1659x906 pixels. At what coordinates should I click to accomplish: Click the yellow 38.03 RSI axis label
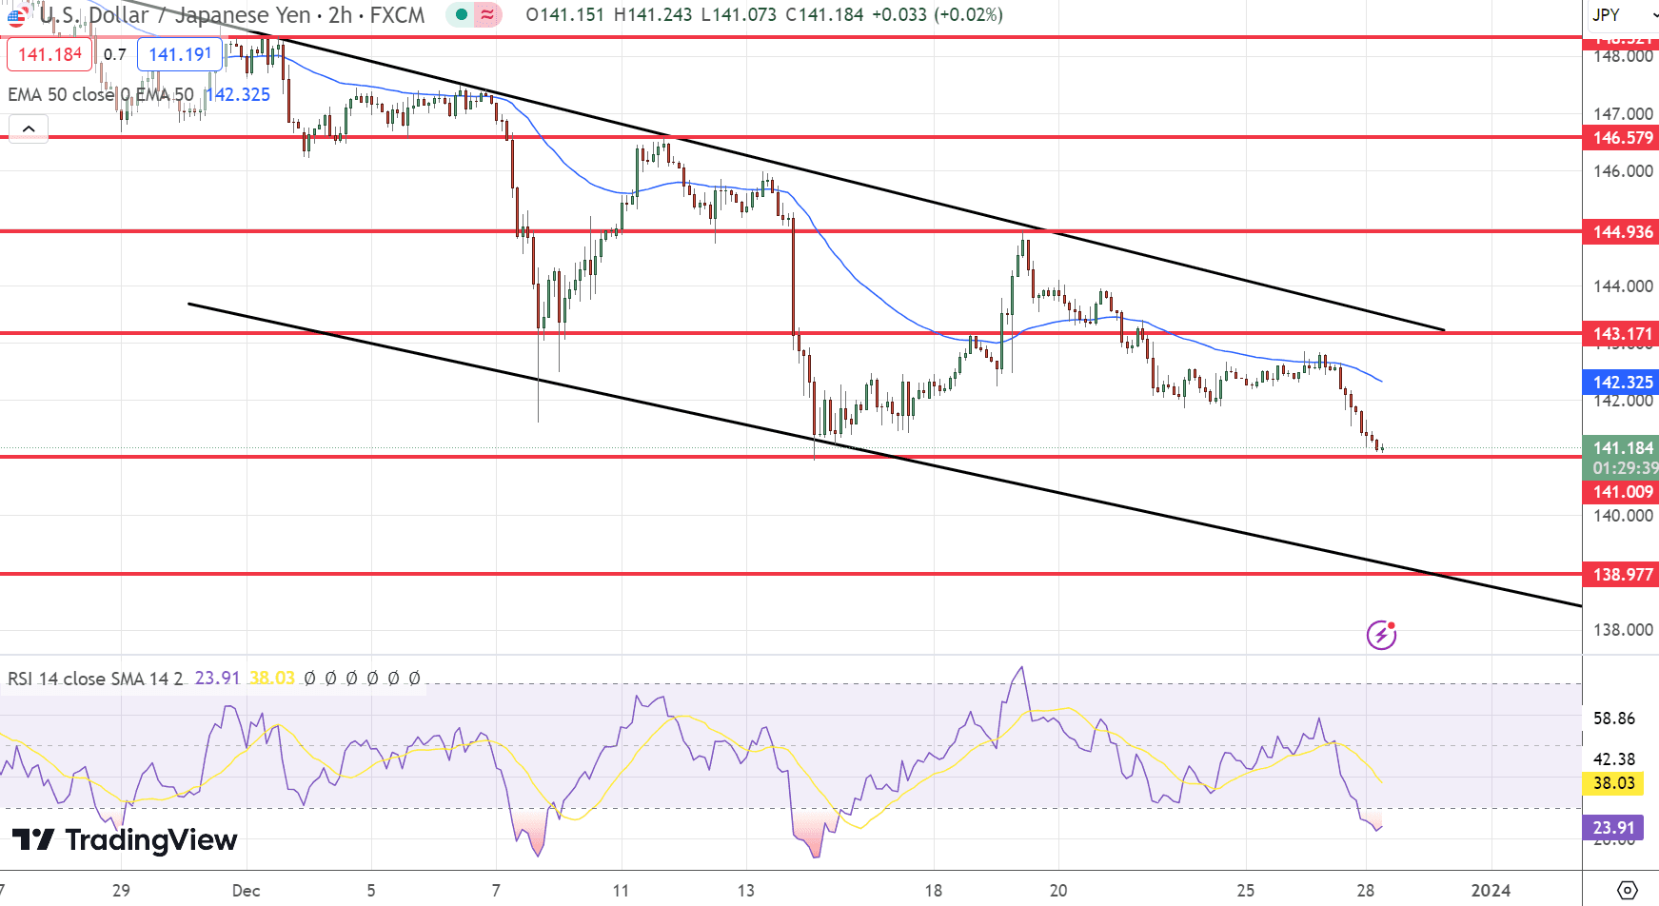tap(1613, 783)
